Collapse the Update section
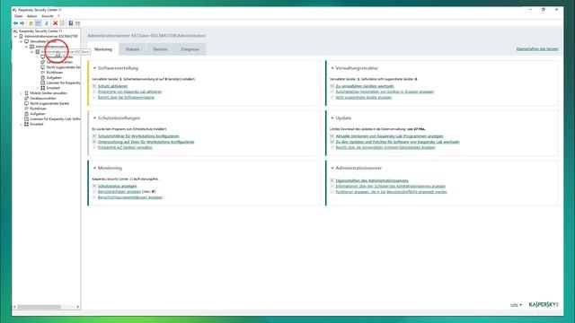The width and height of the screenshot is (575, 323). tap(332, 118)
